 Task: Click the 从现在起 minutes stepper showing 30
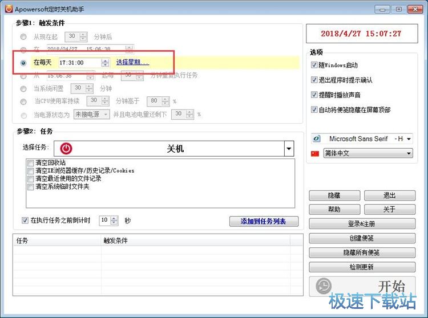point(76,36)
